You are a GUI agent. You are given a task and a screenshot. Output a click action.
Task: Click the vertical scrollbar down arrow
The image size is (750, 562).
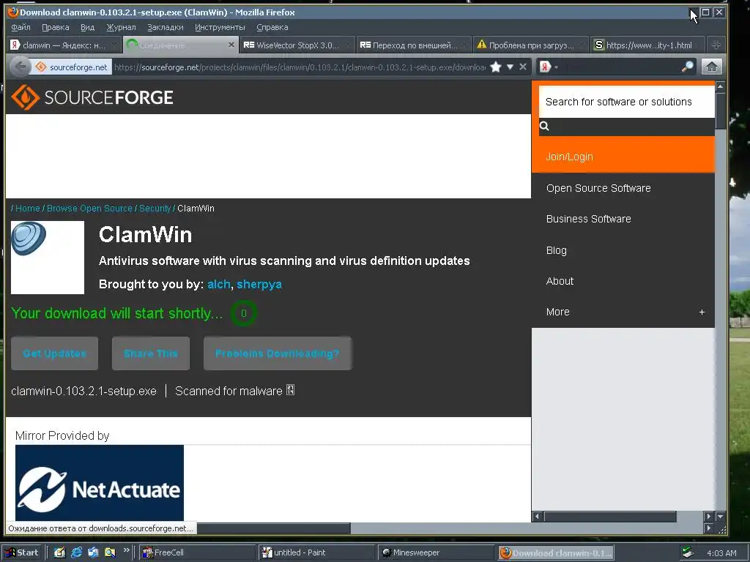pos(721,517)
